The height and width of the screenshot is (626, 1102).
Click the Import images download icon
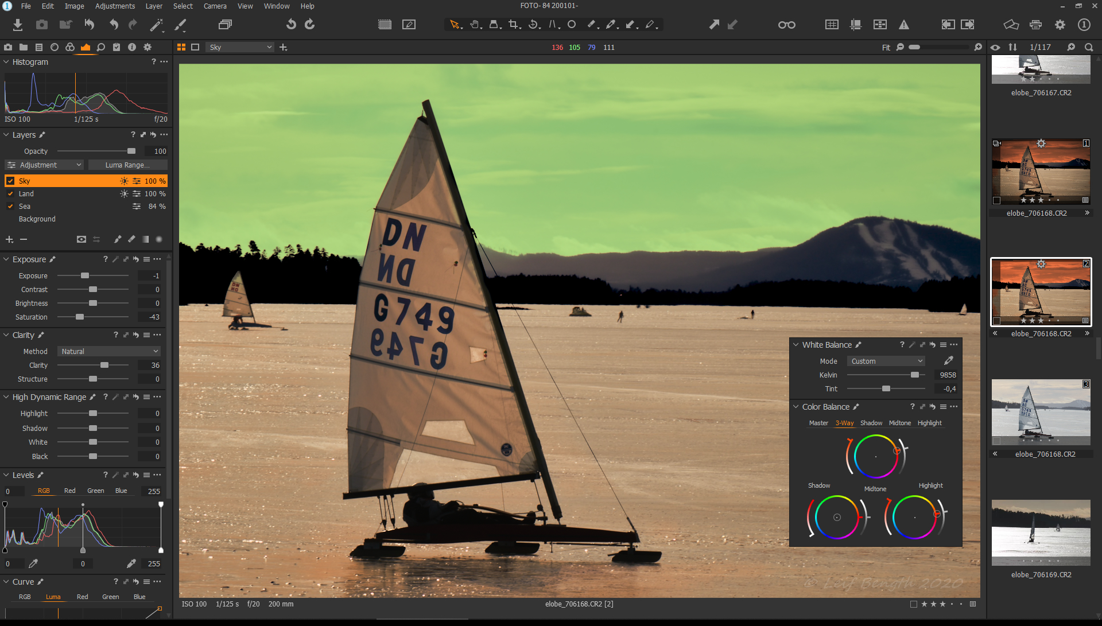[18, 25]
